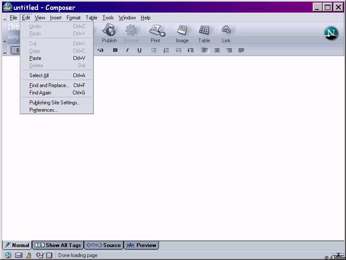This screenshot has height=260, width=346.
Task: Click the Composer title bar icon
Action: coord(7,7)
